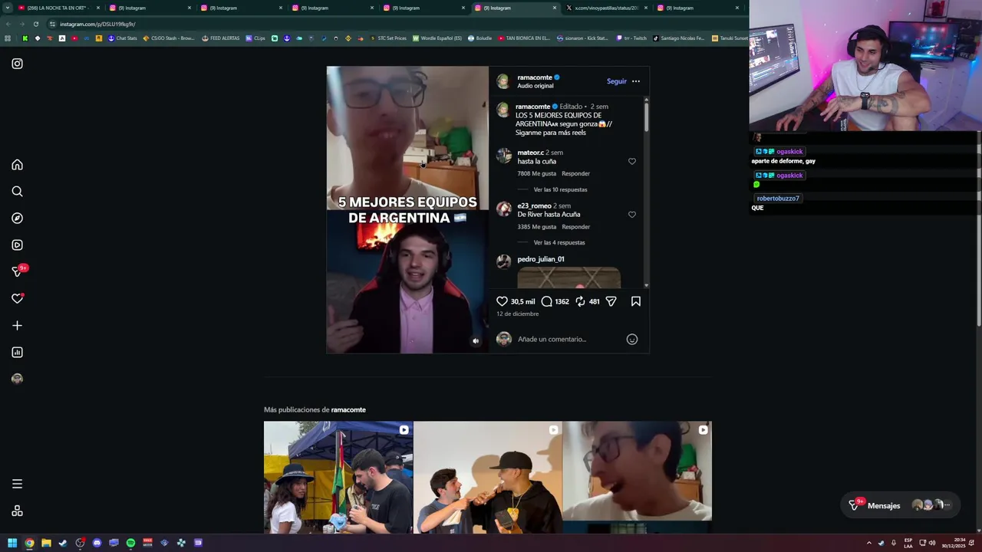Share the post via the paper plane icon

click(x=611, y=301)
